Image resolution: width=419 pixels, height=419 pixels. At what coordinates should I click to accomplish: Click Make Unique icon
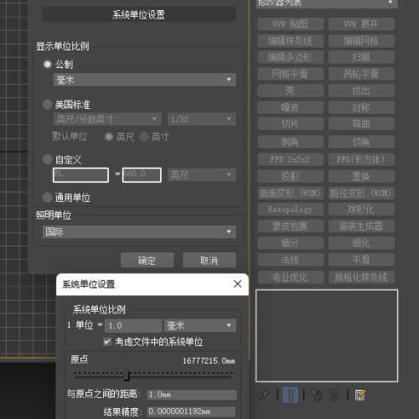pos(317,395)
